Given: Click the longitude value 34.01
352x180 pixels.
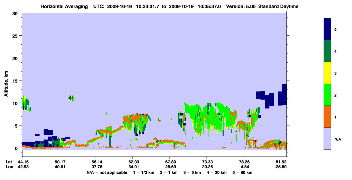Looking at the screenshot, I should (133, 167).
